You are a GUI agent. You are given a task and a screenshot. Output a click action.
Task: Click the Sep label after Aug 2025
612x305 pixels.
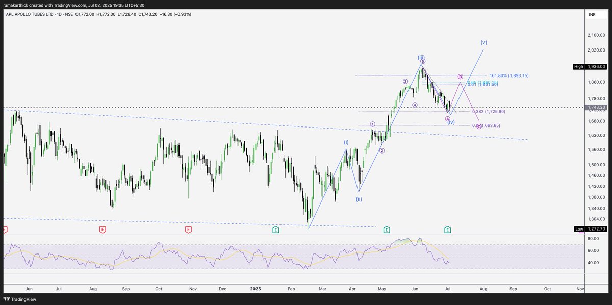point(513,288)
